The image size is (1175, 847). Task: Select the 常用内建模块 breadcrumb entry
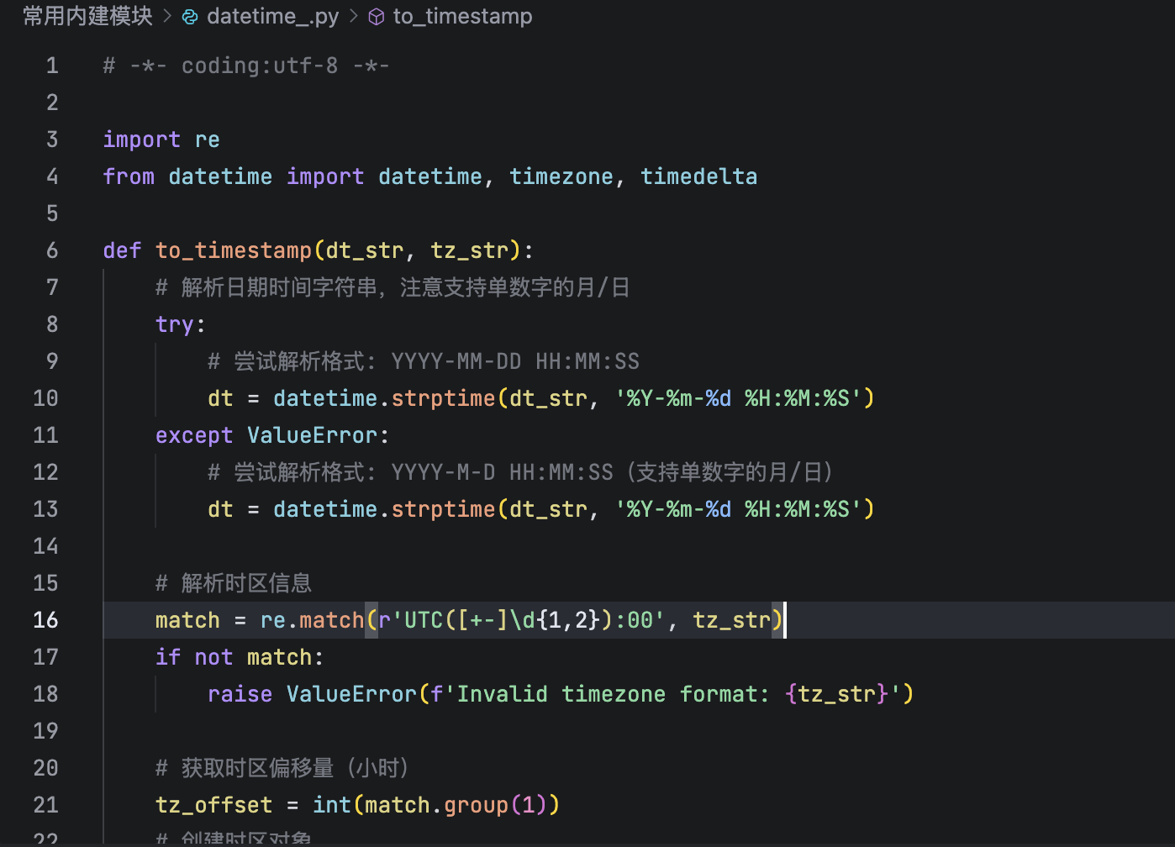pos(87,16)
